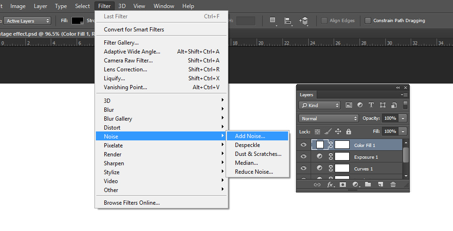Open Median filter dialog

click(258, 163)
